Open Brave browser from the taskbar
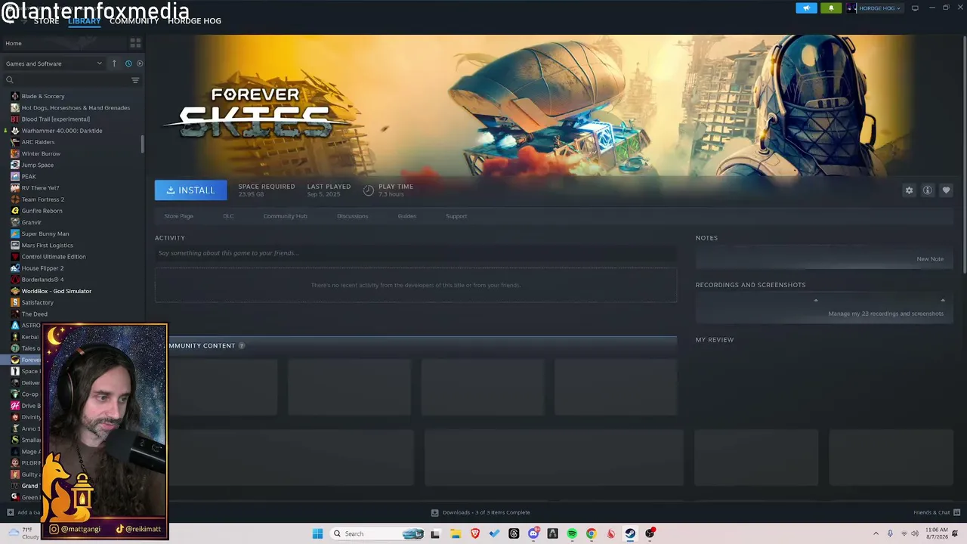Image resolution: width=967 pixels, height=544 pixels. click(475, 533)
